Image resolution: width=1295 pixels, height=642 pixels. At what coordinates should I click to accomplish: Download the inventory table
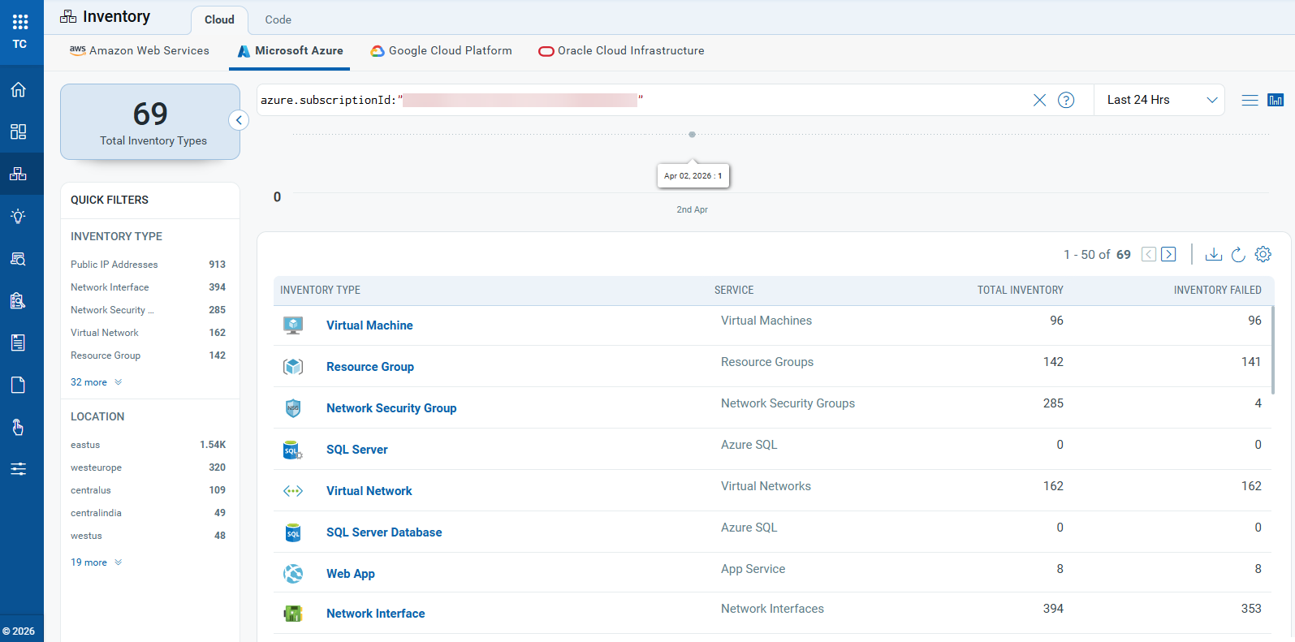coord(1214,254)
